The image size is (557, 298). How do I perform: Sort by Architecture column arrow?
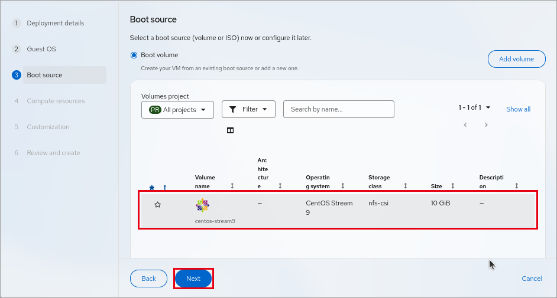(x=280, y=186)
